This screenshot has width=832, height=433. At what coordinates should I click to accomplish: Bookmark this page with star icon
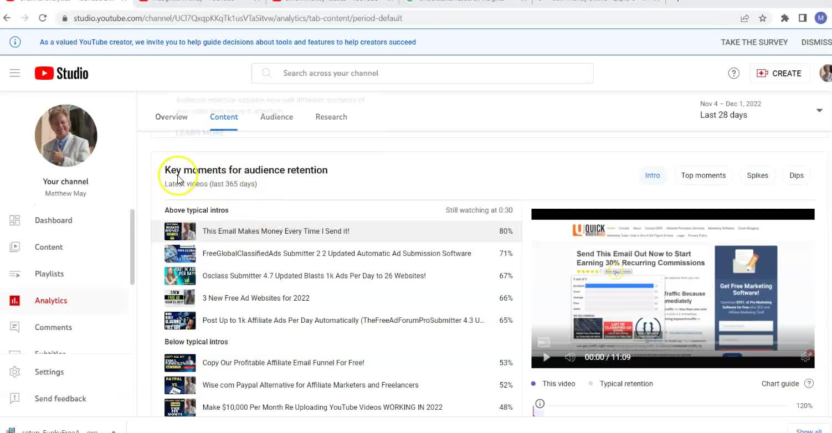[x=763, y=18]
